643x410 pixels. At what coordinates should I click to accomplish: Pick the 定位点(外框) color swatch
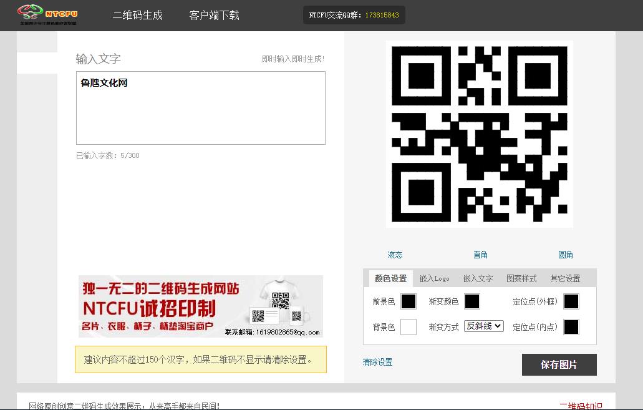tap(571, 301)
